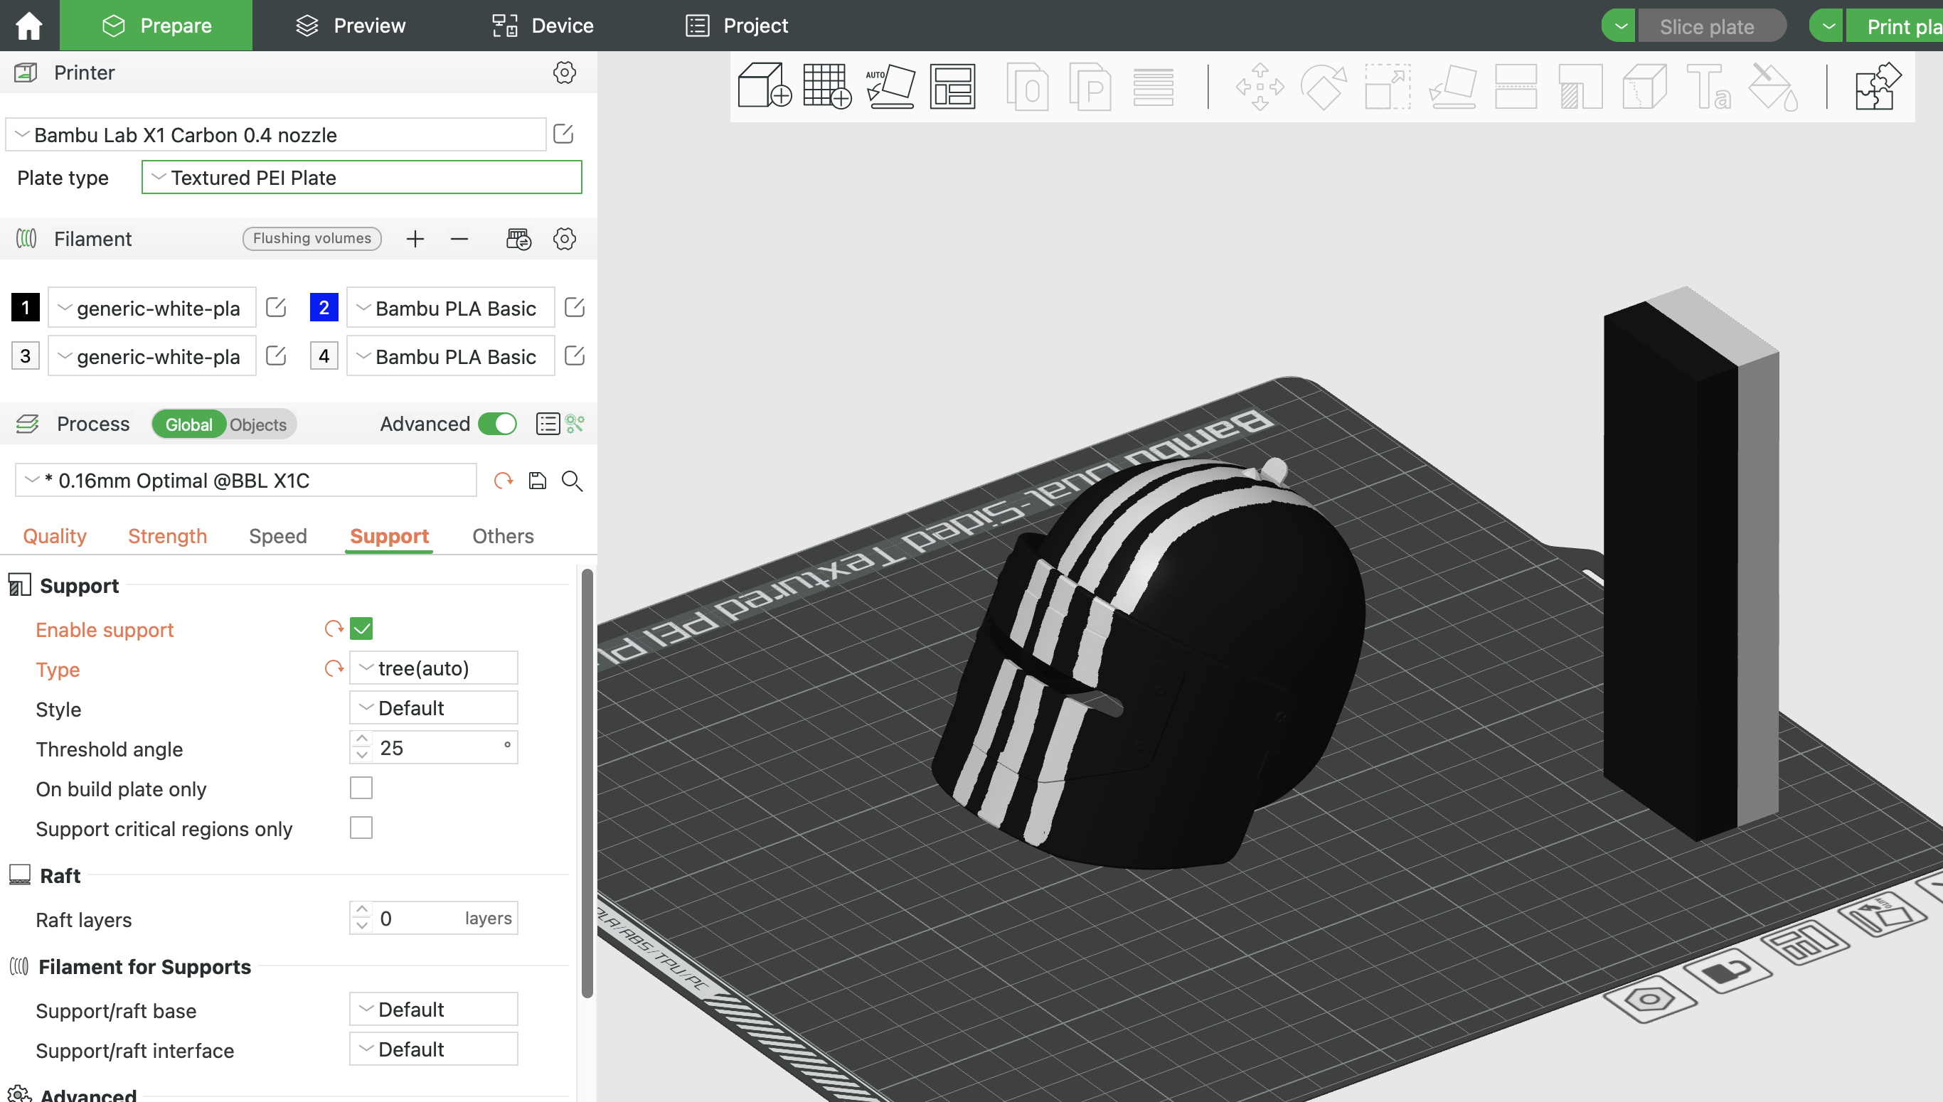This screenshot has width=1943, height=1102.
Task: Open the Plate type dropdown
Action: (361, 177)
